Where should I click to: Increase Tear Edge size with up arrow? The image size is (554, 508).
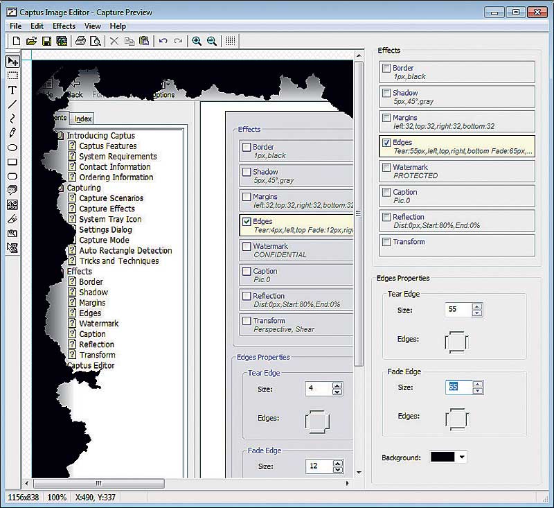(x=477, y=306)
